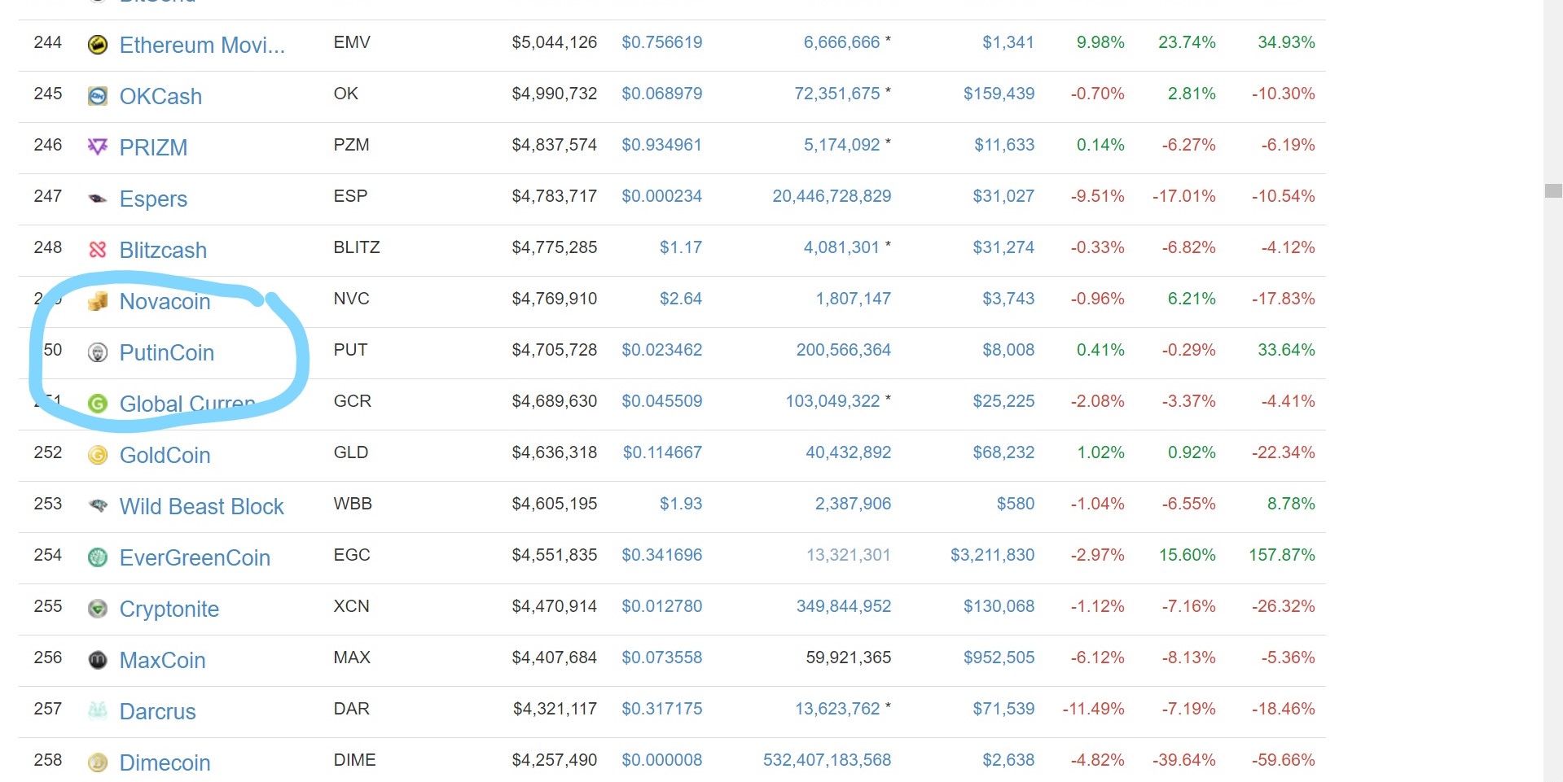Open the Wild Beast Block coin page
Viewport: 1563px width, 782px height.
click(x=201, y=506)
